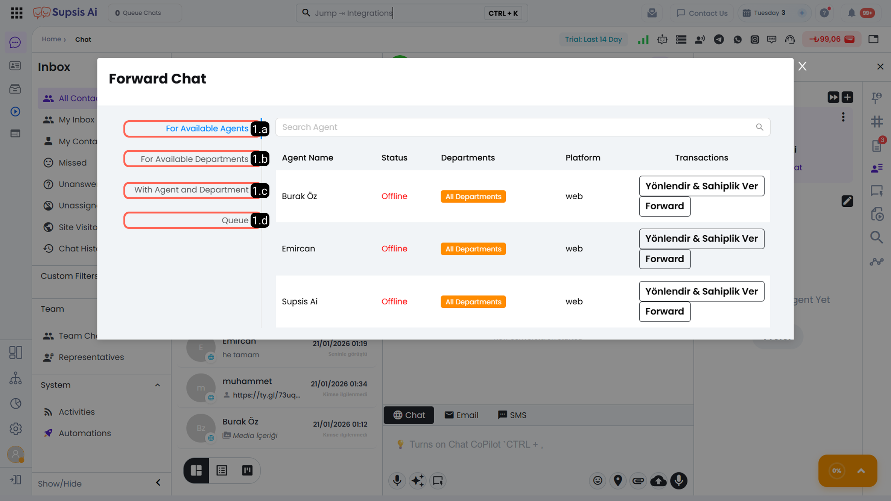The width and height of the screenshot is (891, 501).
Task: Click the help question mark icon
Action: coord(824,13)
